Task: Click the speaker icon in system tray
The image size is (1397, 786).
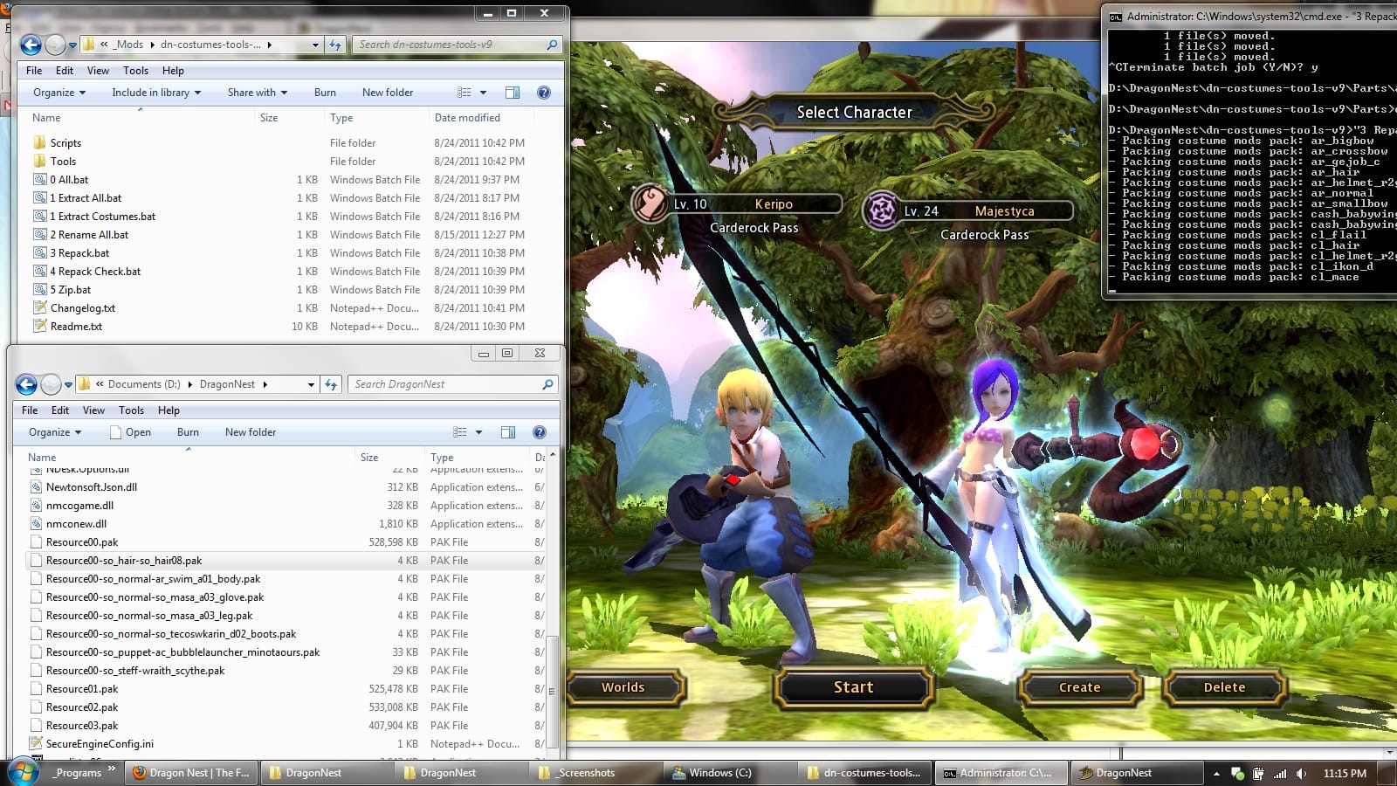Action: [x=1301, y=773]
